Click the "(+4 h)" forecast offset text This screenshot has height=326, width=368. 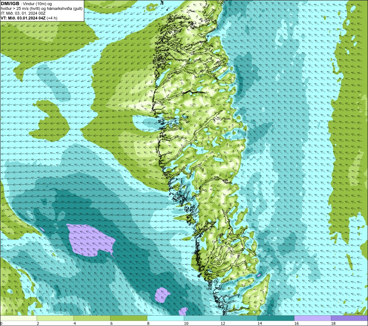tap(52, 18)
